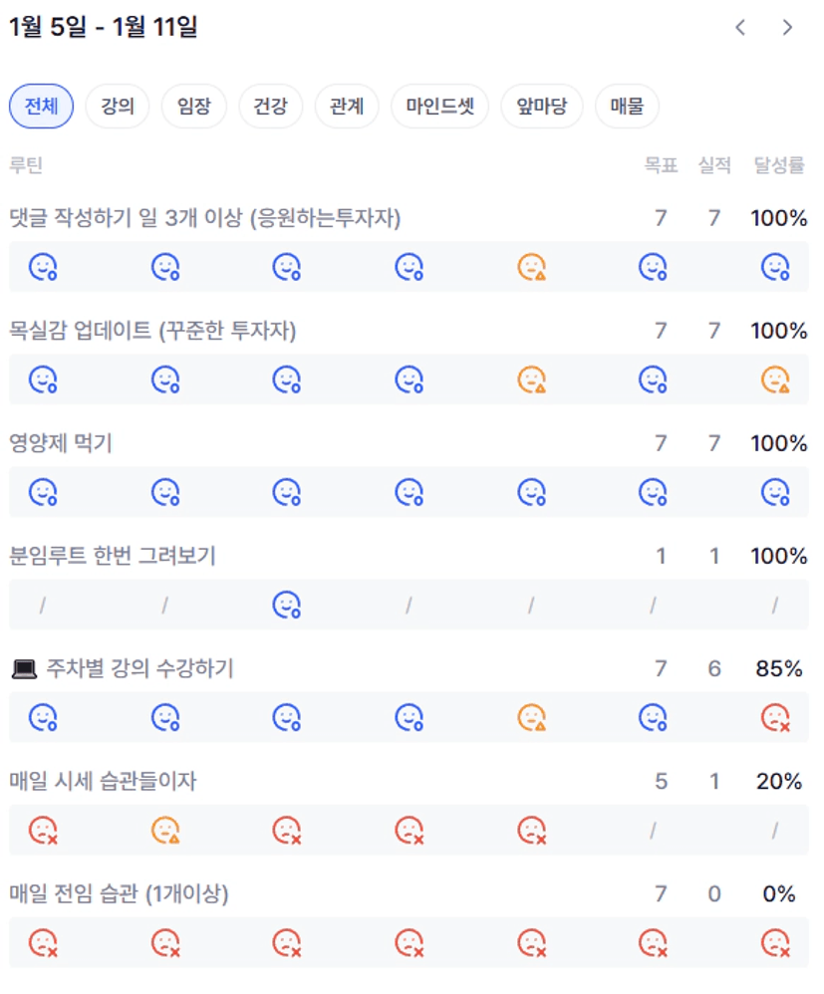Toggle first day red face for 매일 전임 습관
Viewport: 824px width, 994px height.
click(x=43, y=942)
